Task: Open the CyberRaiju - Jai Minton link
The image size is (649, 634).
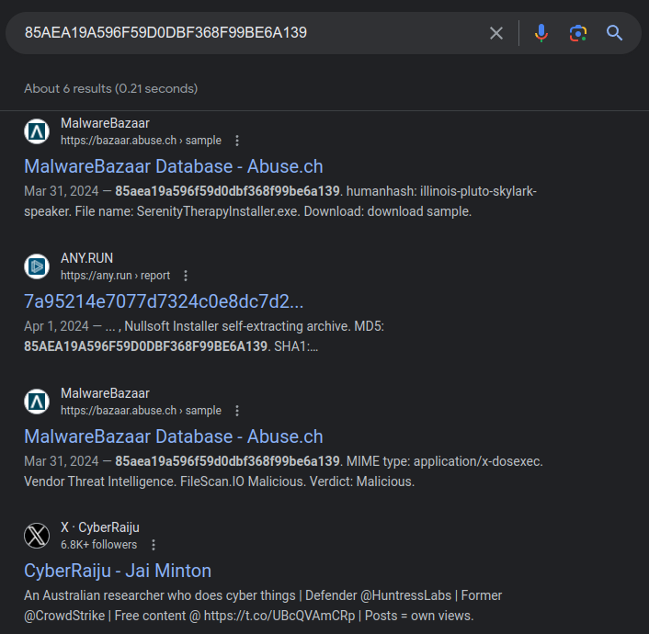Action: (118, 571)
